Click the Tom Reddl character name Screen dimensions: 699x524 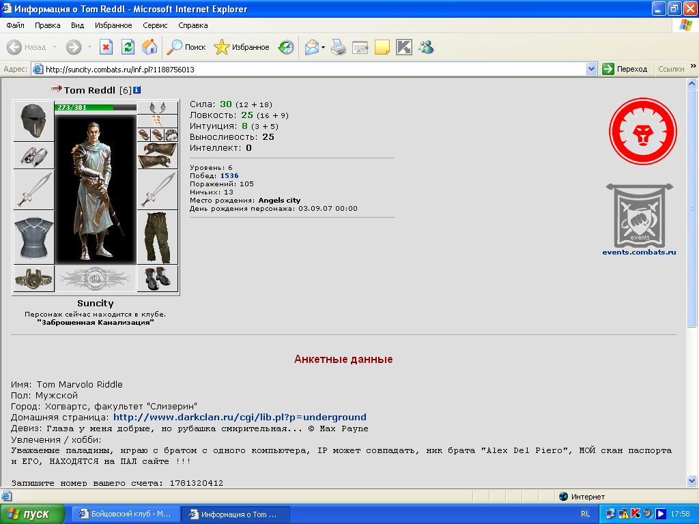89,90
